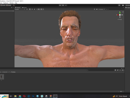Image resolution: width=130 pixels, height=98 pixels.
Task: Open File Explorer from the taskbar
Action: (15, 96)
